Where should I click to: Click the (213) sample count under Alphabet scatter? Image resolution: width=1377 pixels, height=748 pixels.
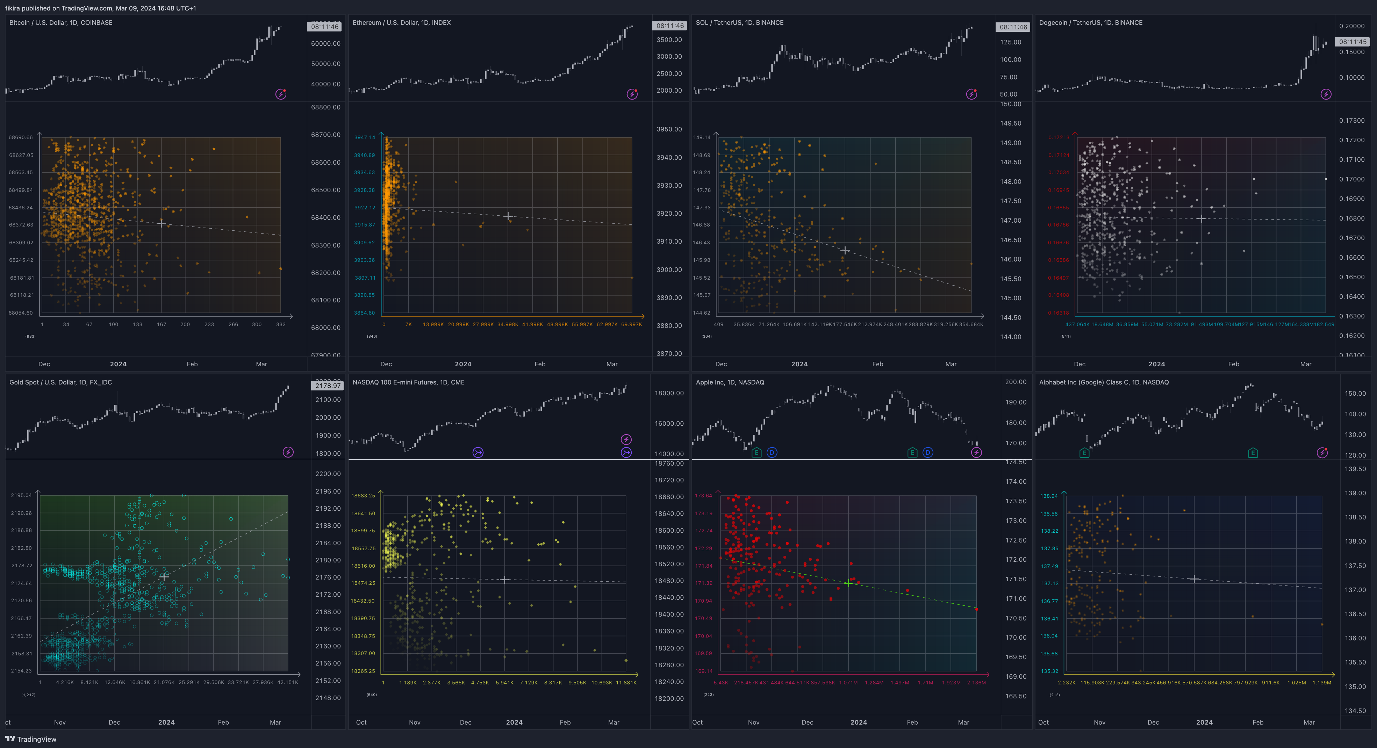tap(1054, 695)
